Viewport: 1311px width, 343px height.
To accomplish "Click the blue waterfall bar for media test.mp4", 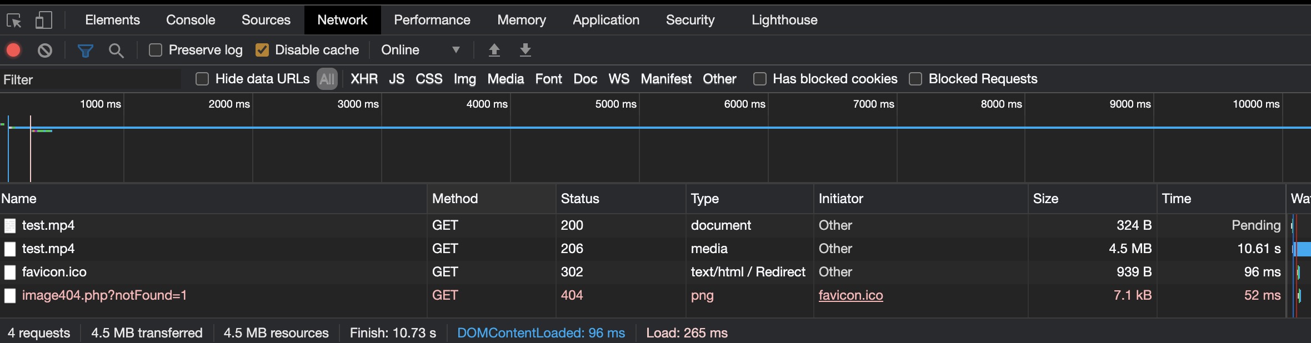I will pyautogui.click(x=1303, y=249).
